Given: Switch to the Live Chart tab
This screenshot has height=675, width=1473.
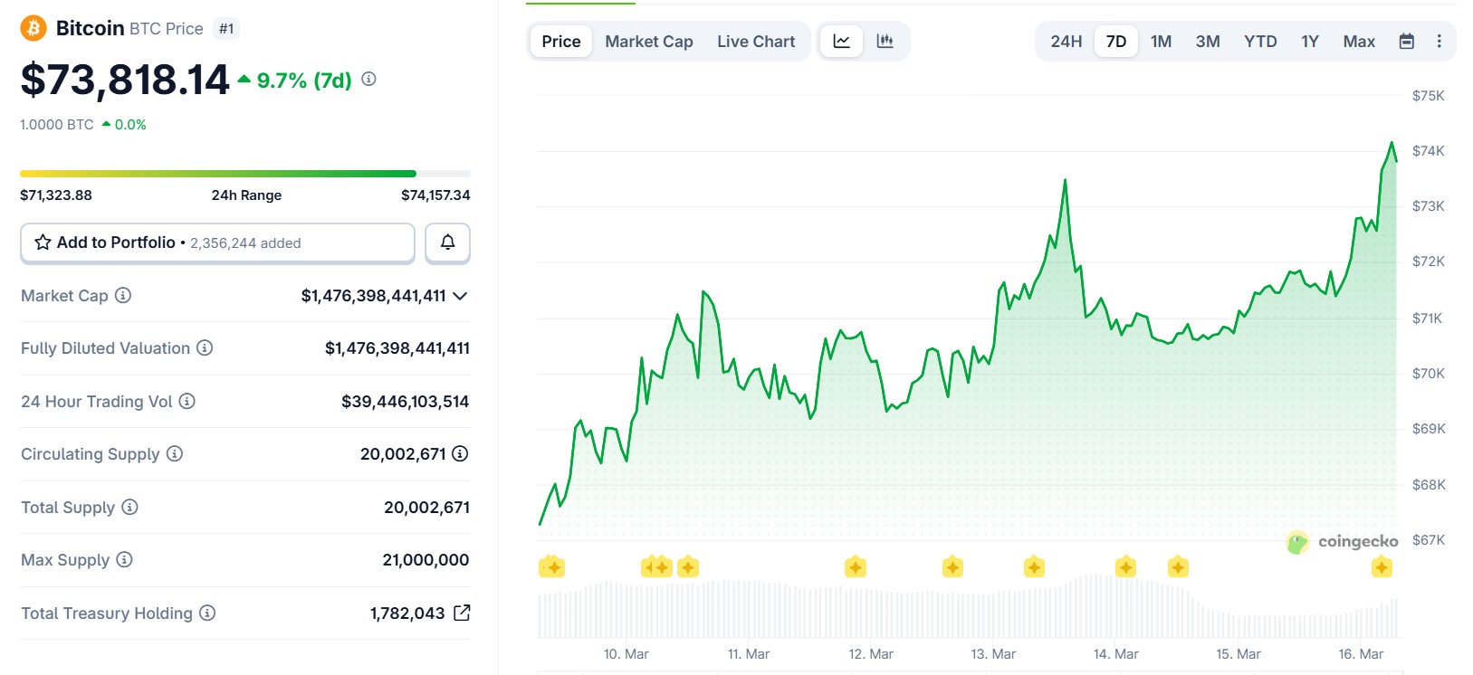Looking at the screenshot, I should pos(755,42).
